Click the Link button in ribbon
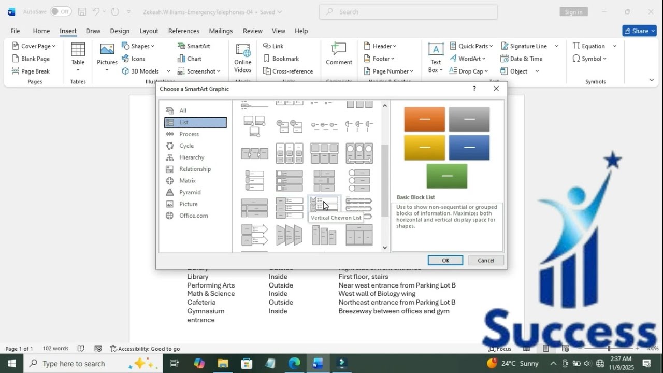This screenshot has height=373, width=663. (273, 46)
